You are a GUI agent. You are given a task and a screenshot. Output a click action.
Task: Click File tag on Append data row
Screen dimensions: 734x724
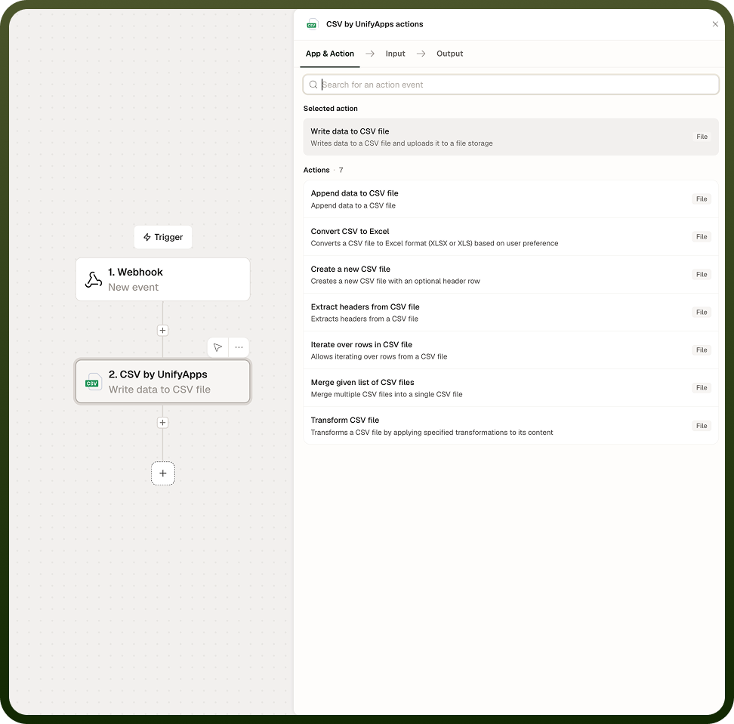pos(702,199)
